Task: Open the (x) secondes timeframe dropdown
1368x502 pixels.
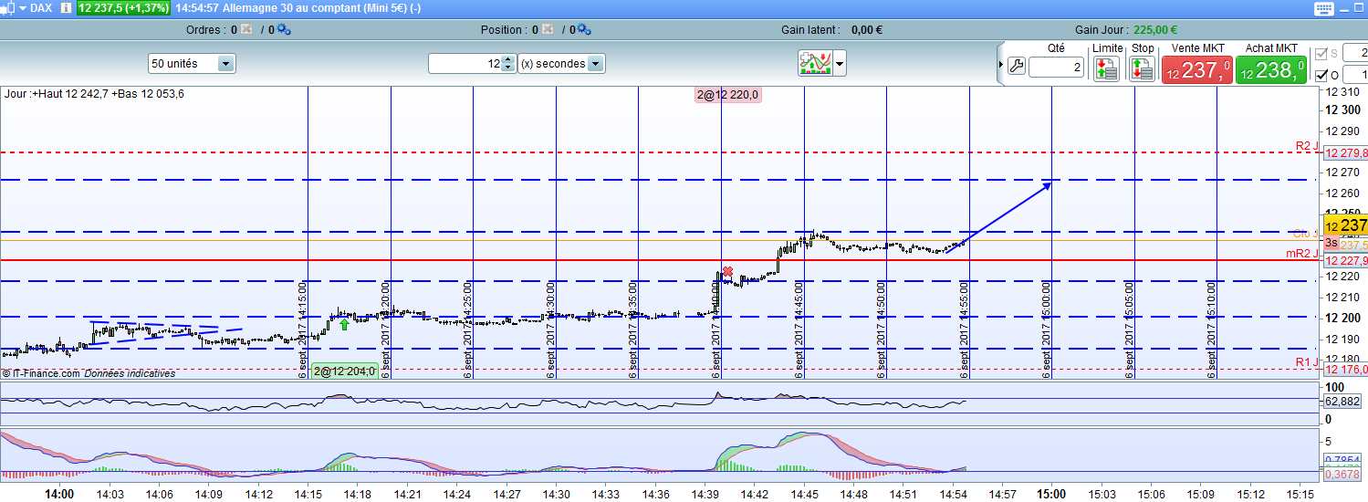Action: [x=561, y=64]
